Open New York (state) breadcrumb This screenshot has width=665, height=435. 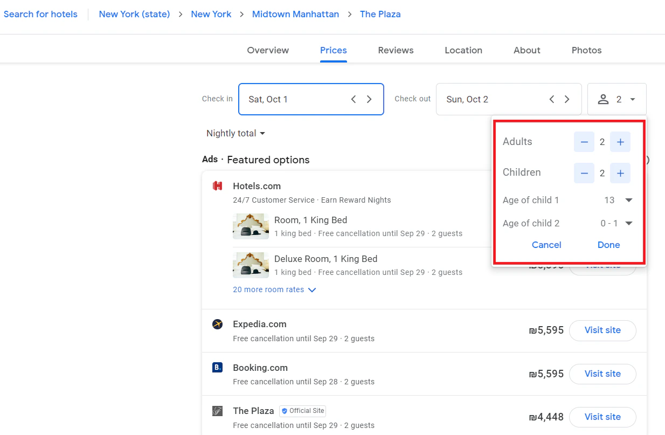[x=134, y=14]
